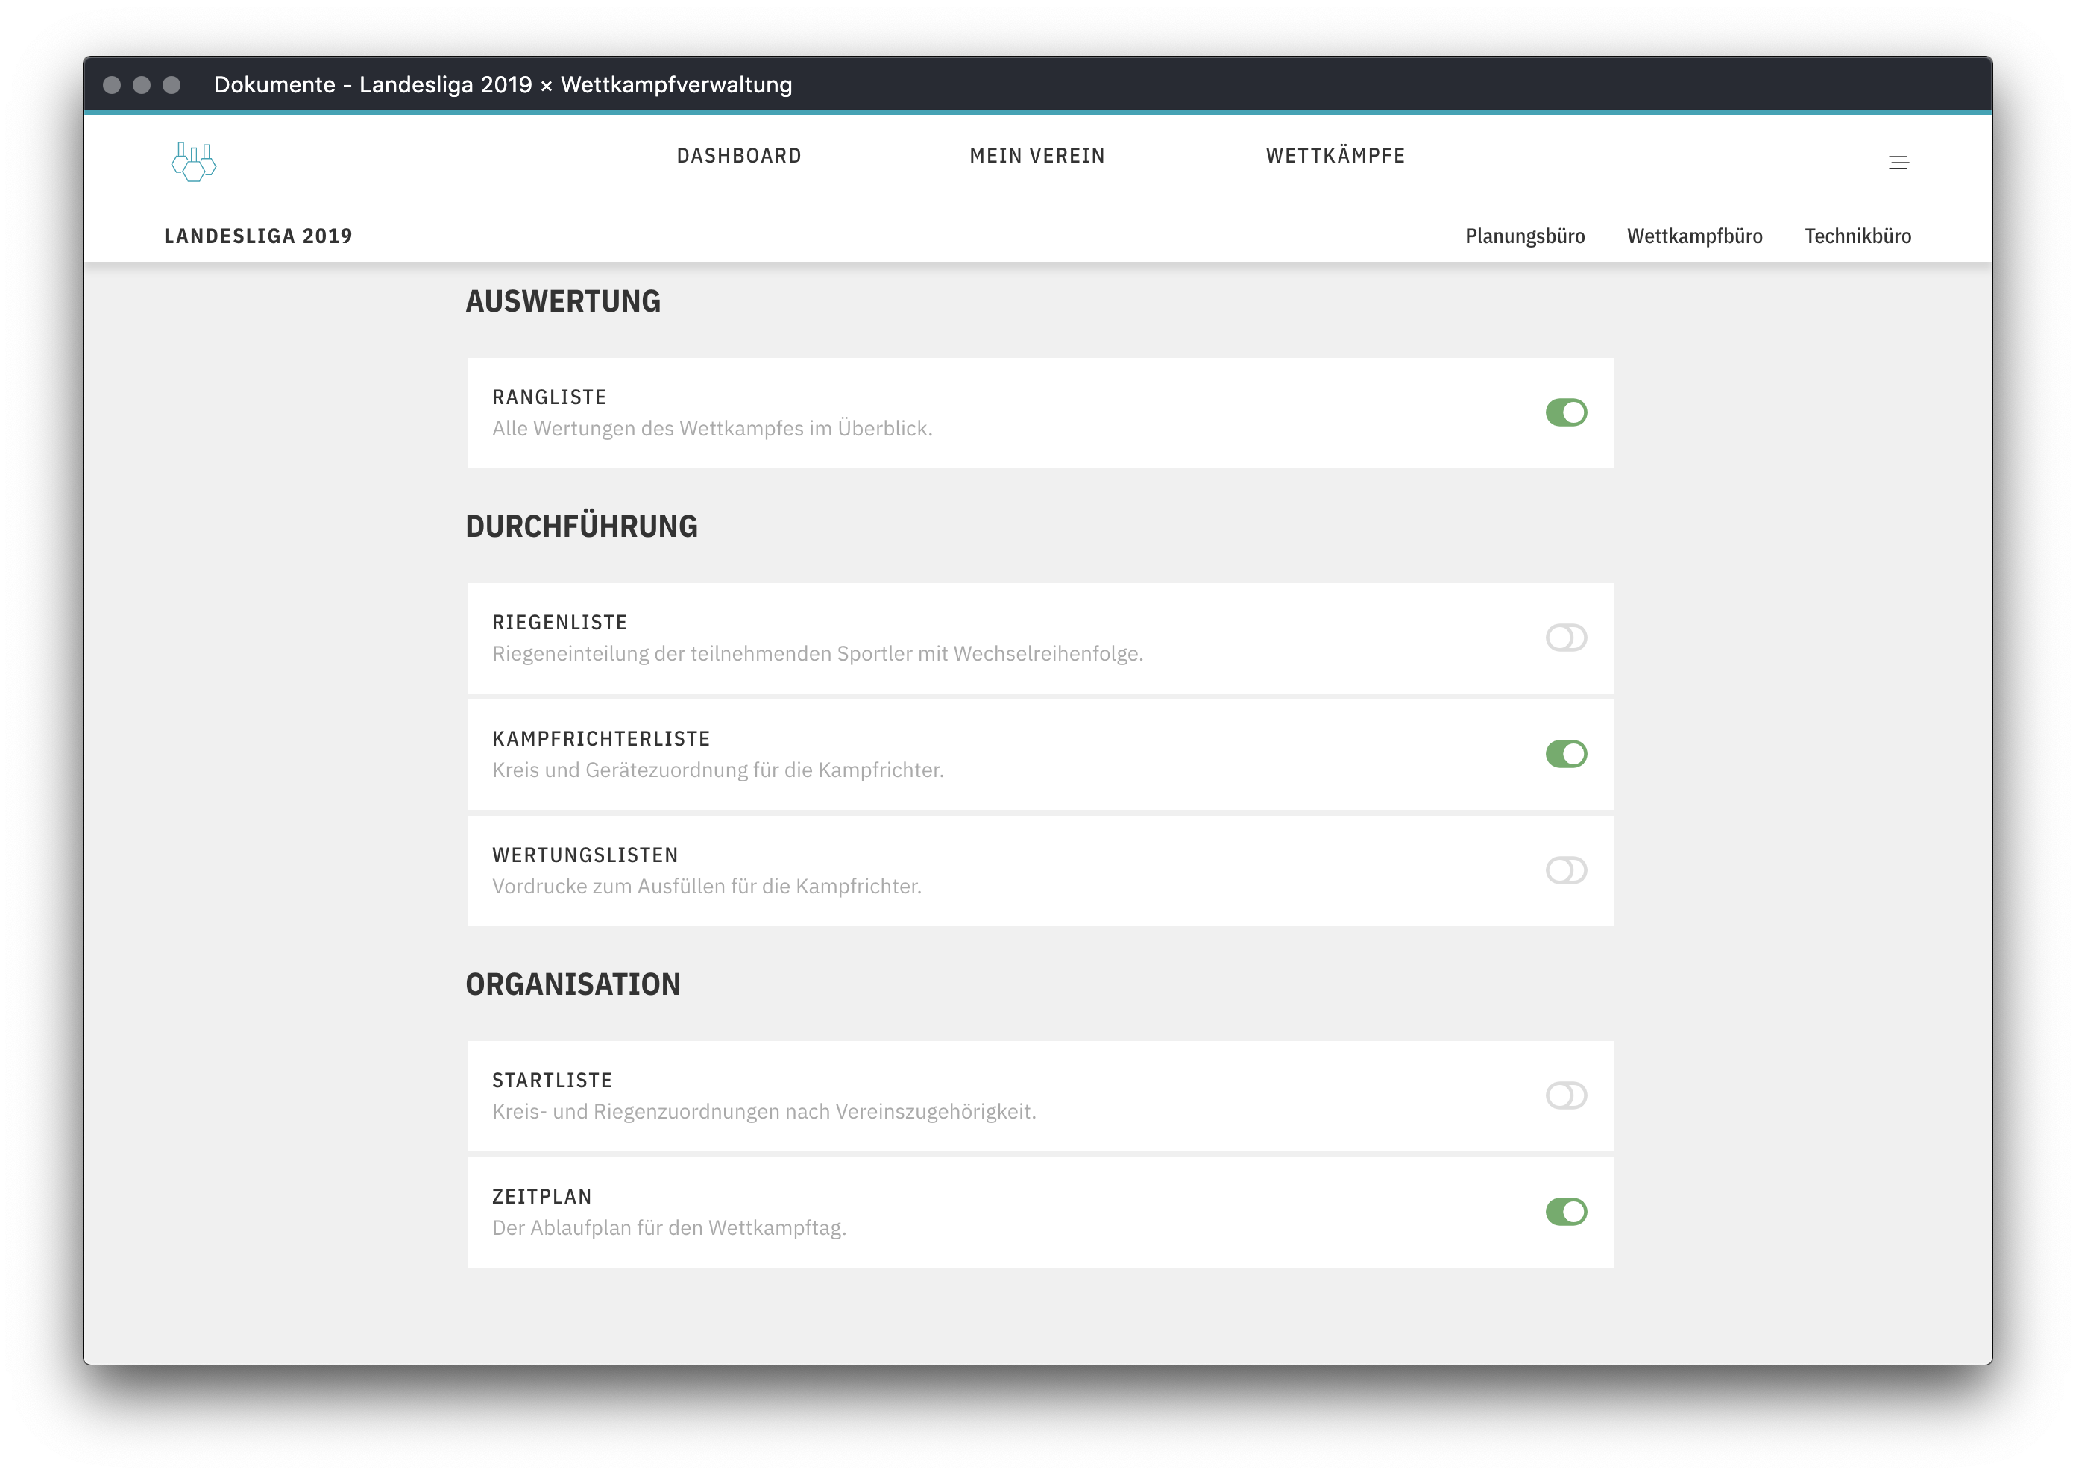This screenshot has height=1475, width=2076.
Task: Switch on the Wertungslisten toggle
Action: point(1566,870)
